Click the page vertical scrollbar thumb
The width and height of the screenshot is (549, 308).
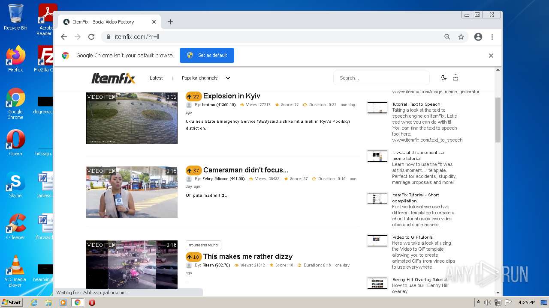tap(498, 120)
